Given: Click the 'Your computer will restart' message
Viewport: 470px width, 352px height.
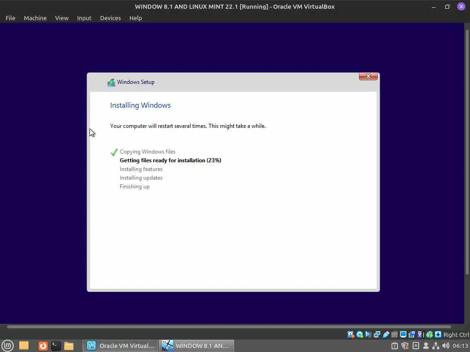Looking at the screenshot, I should (188, 126).
